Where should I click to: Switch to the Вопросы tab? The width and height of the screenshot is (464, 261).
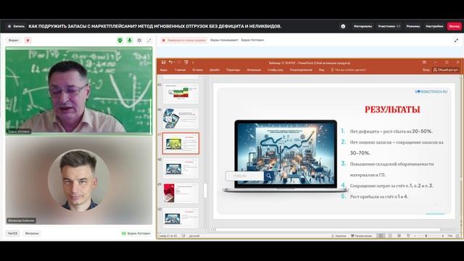[32, 233]
